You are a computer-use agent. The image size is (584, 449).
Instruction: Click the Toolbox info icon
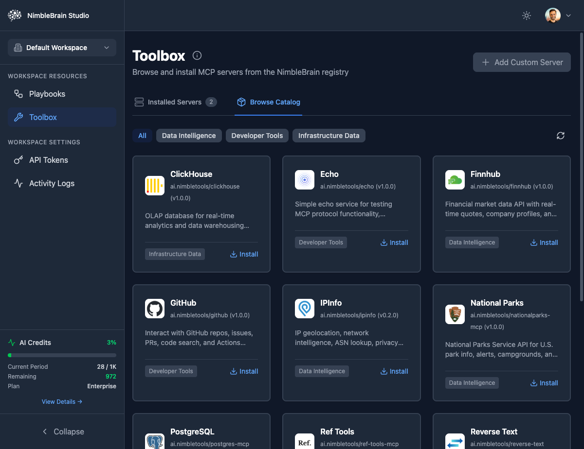[197, 55]
